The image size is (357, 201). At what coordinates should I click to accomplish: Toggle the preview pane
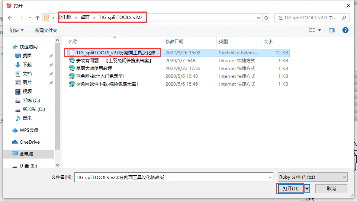[332, 30]
